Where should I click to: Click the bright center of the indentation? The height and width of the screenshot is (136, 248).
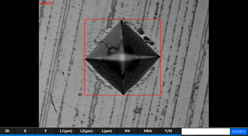pos(122,58)
